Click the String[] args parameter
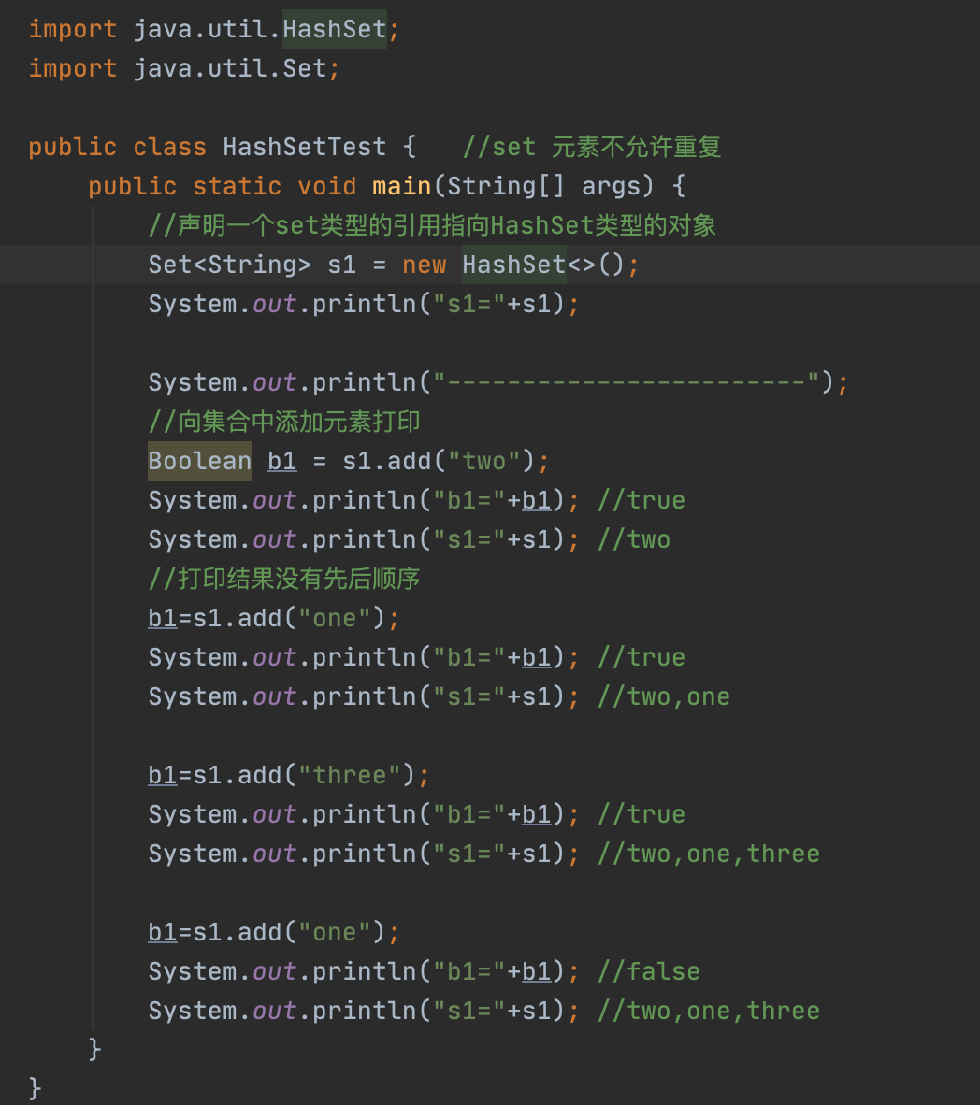 (x=544, y=186)
